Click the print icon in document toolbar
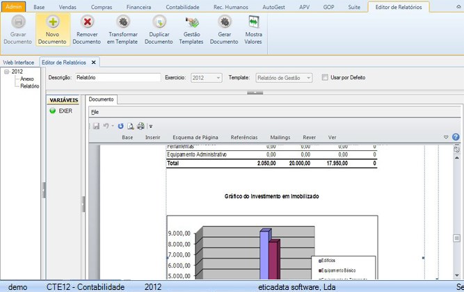This screenshot has width=464, height=292. click(141, 126)
